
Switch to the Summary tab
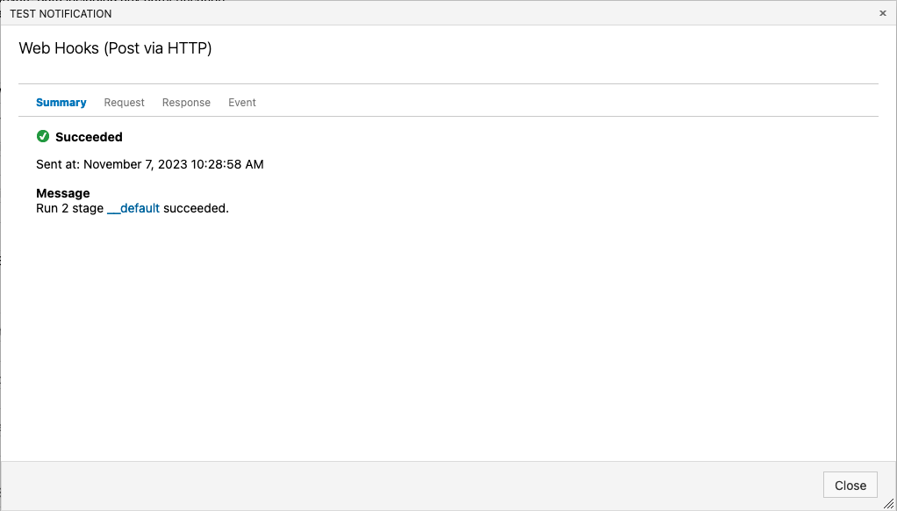(61, 103)
